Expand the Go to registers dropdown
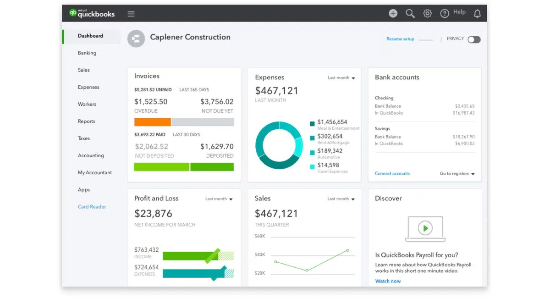550x298 pixels. 457,174
